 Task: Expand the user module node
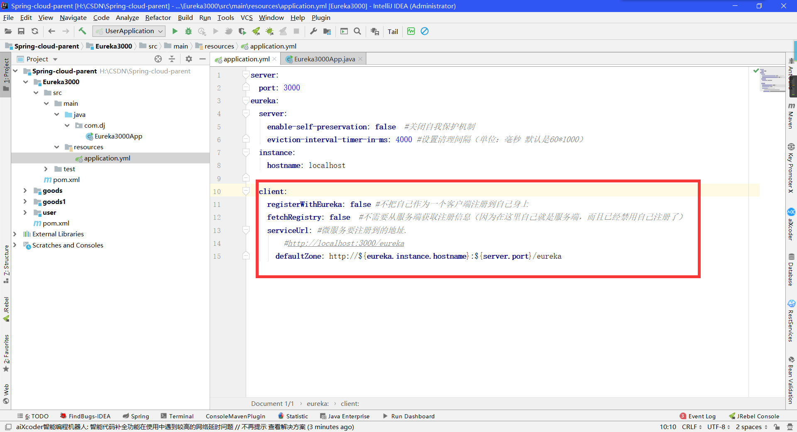25,212
